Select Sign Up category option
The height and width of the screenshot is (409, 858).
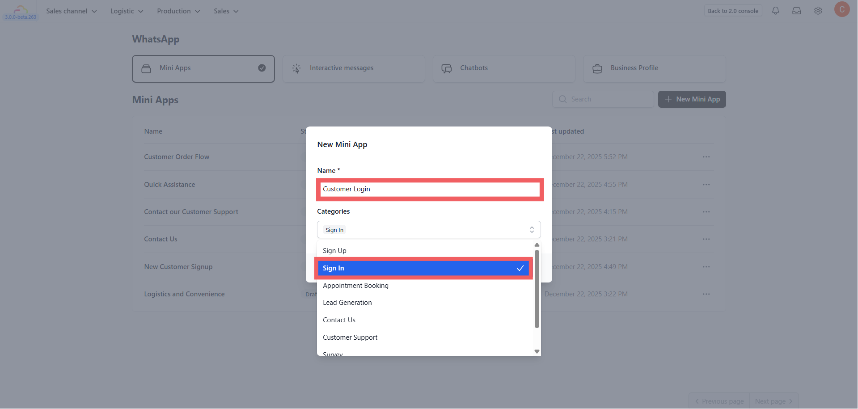425,251
